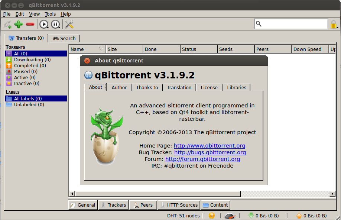The image size is (341, 220).
Task: Open the Bug Tracker link bugs.qbittorrent.org
Action: [x=210, y=152]
